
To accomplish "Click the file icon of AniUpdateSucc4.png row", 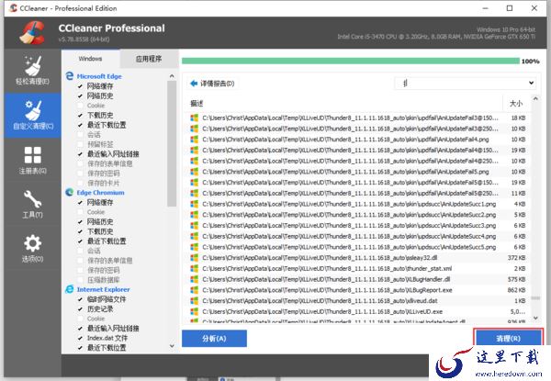I will 195,236.
